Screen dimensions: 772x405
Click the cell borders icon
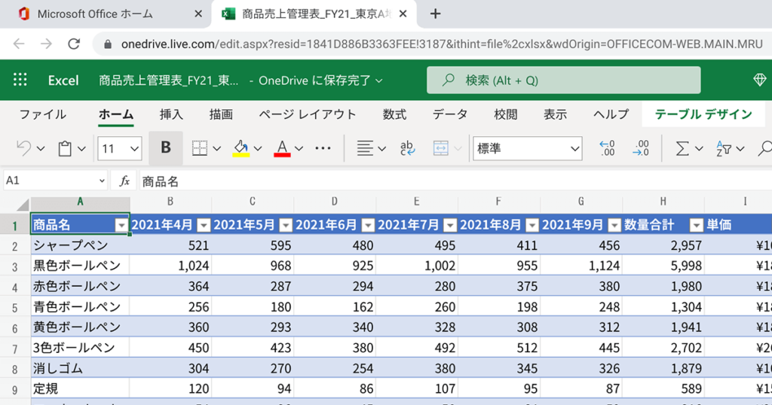point(199,148)
